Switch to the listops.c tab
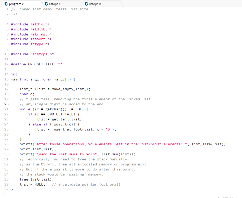 (56, 4)
